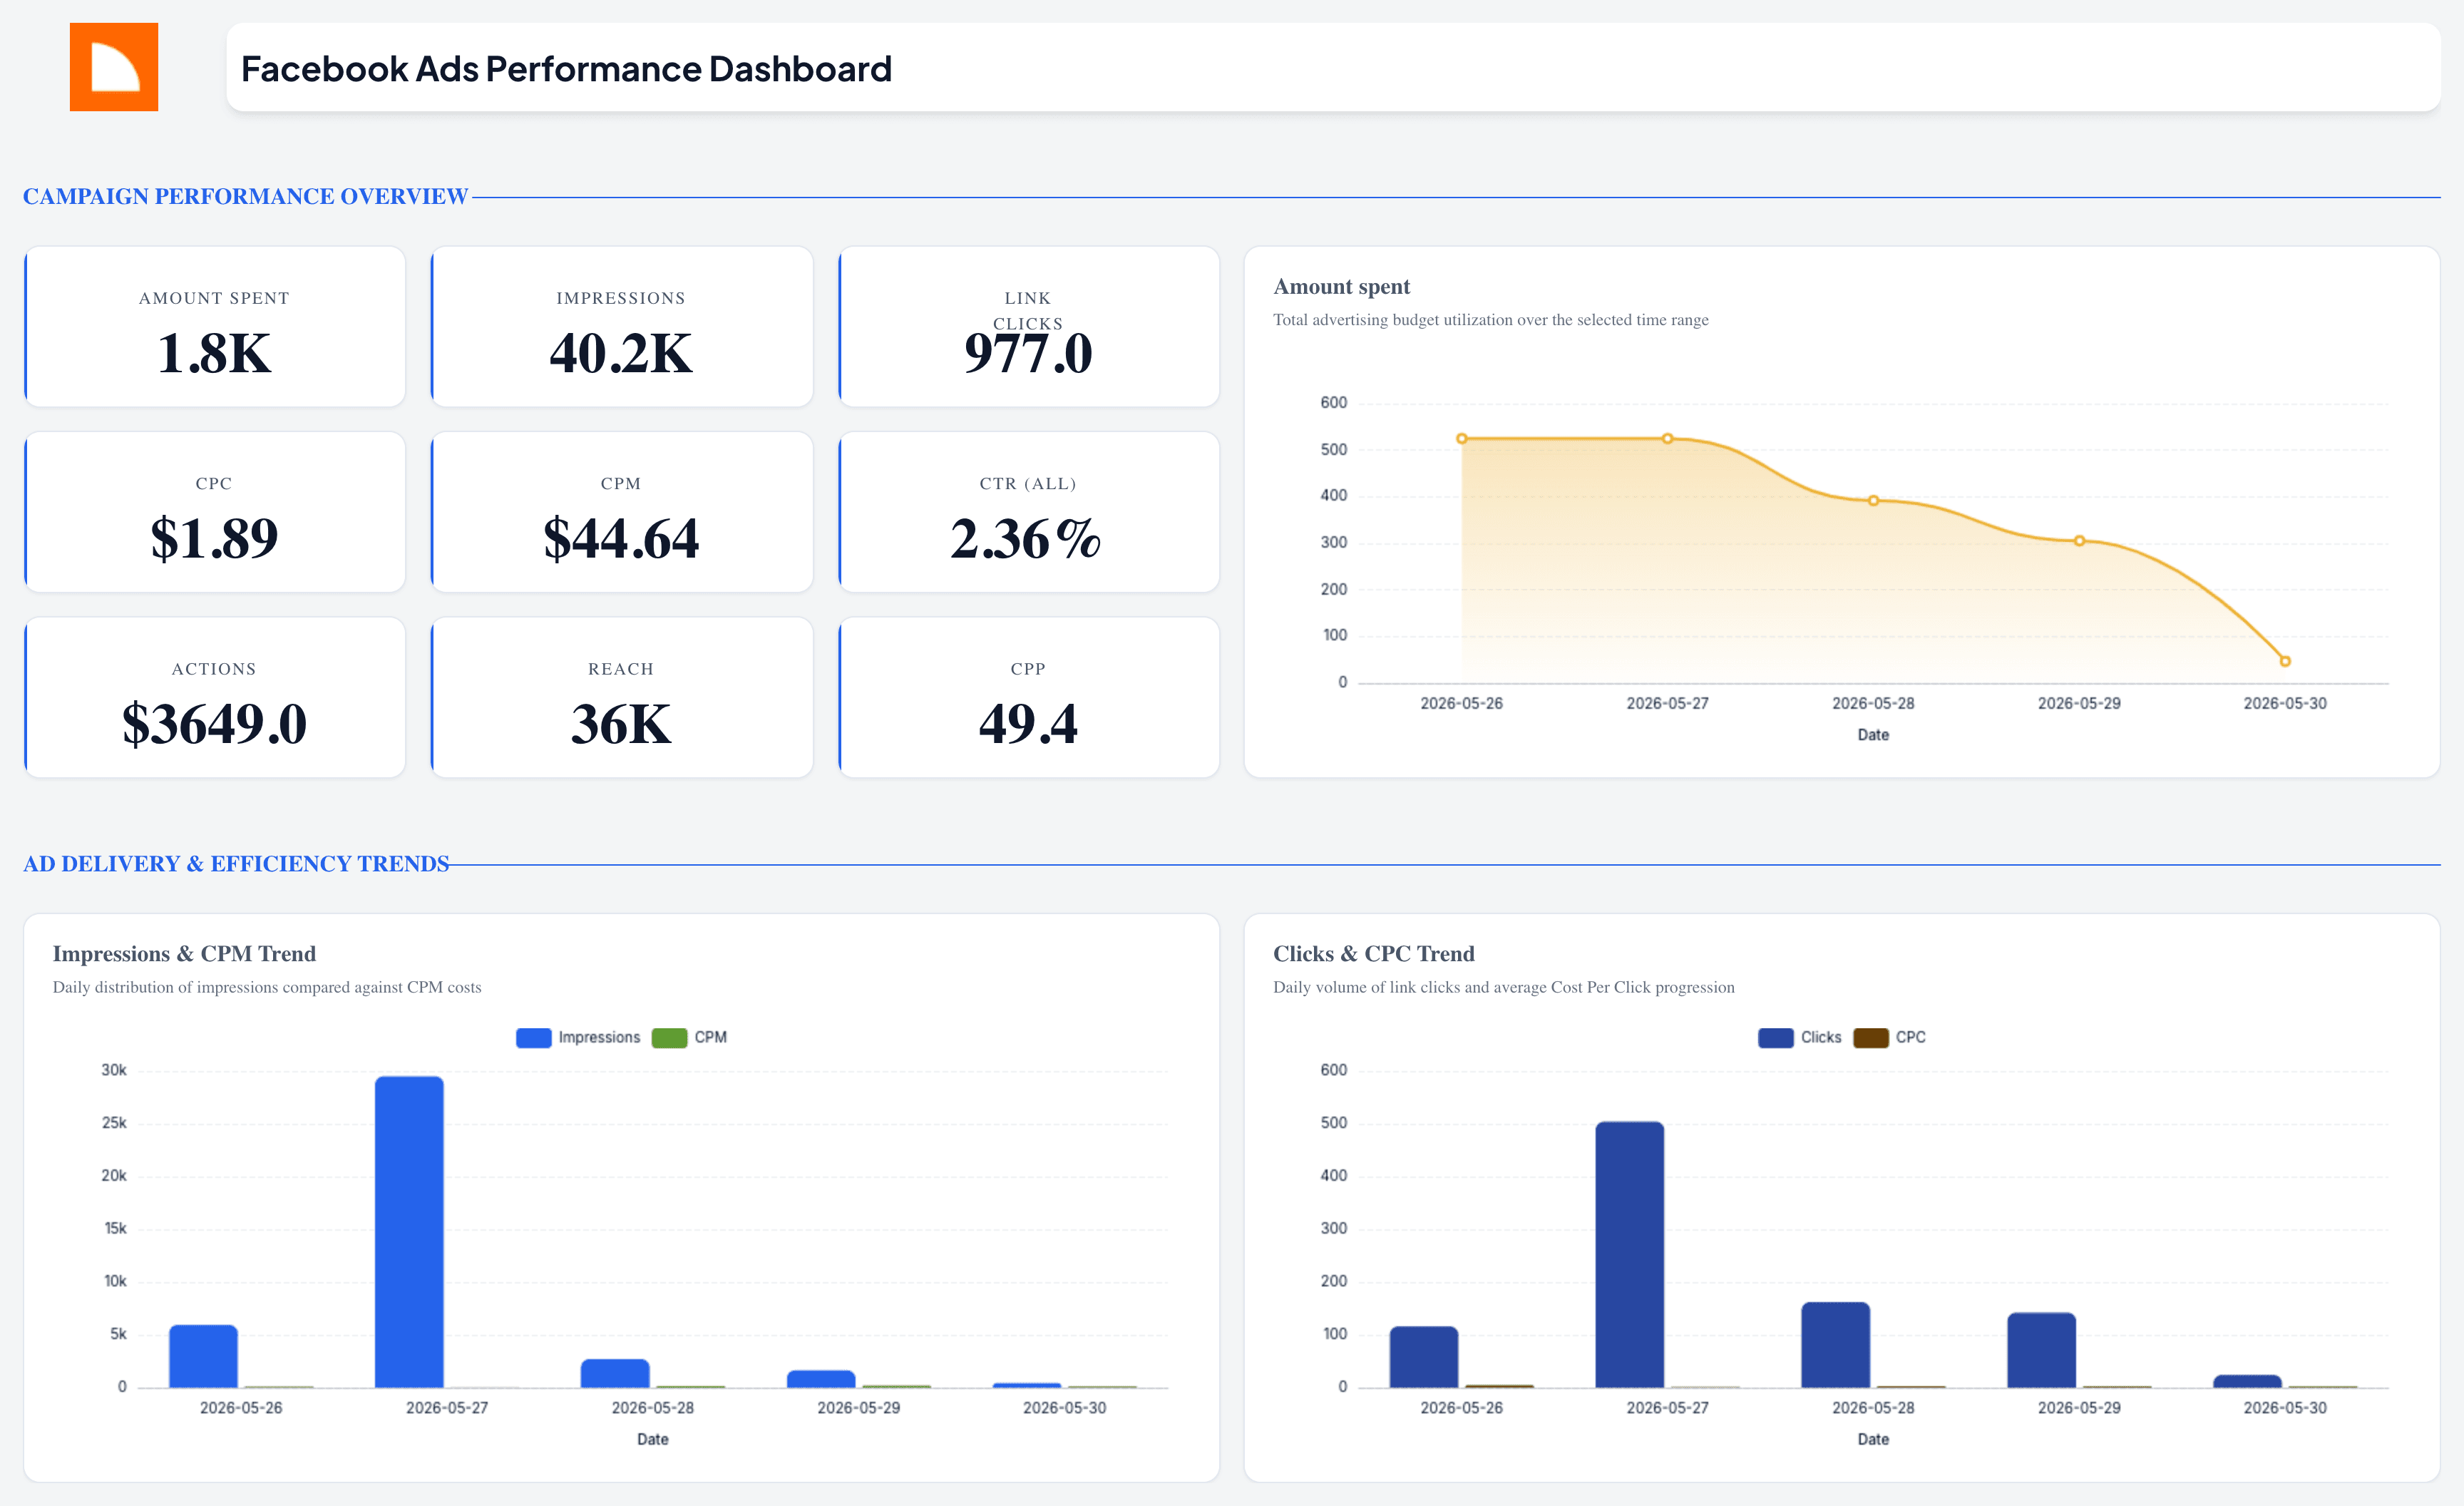Click the Clicks chart subtitle about Cost Per Click
The height and width of the screenshot is (1506, 2464).
coord(1504,988)
